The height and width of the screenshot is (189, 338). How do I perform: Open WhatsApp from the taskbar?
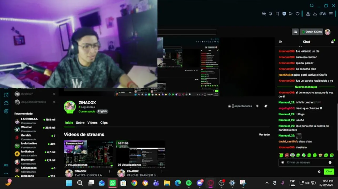[x=112, y=183]
